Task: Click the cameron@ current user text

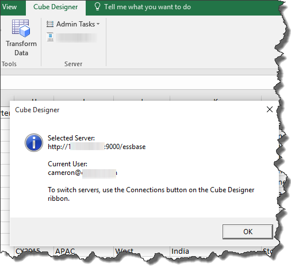Action: pos(83,173)
